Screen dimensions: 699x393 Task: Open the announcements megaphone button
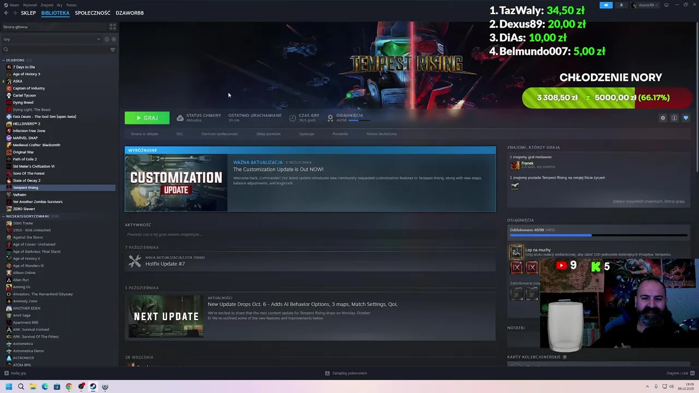[x=606, y=5]
